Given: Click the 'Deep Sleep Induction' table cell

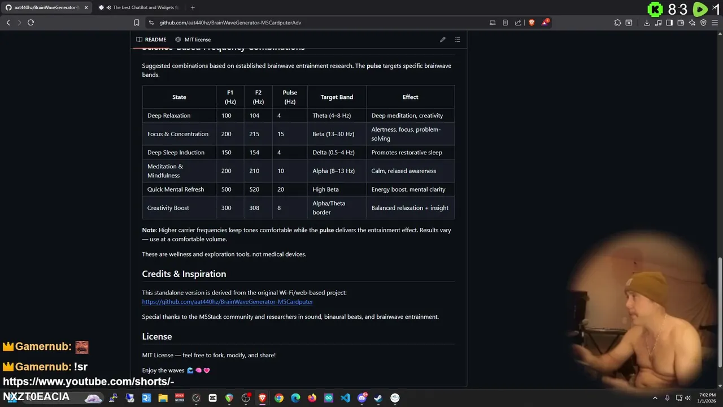Looking at the screenshot, I should point(179,153).
